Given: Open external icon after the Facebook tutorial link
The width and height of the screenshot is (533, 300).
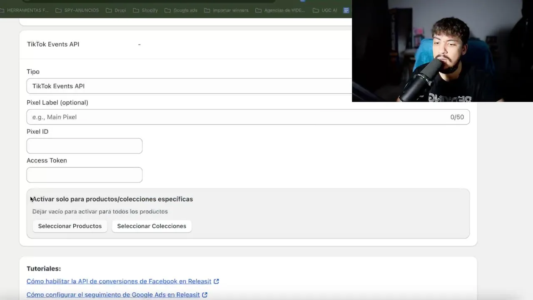Looking at the screenshot, I should click(216, 281).
